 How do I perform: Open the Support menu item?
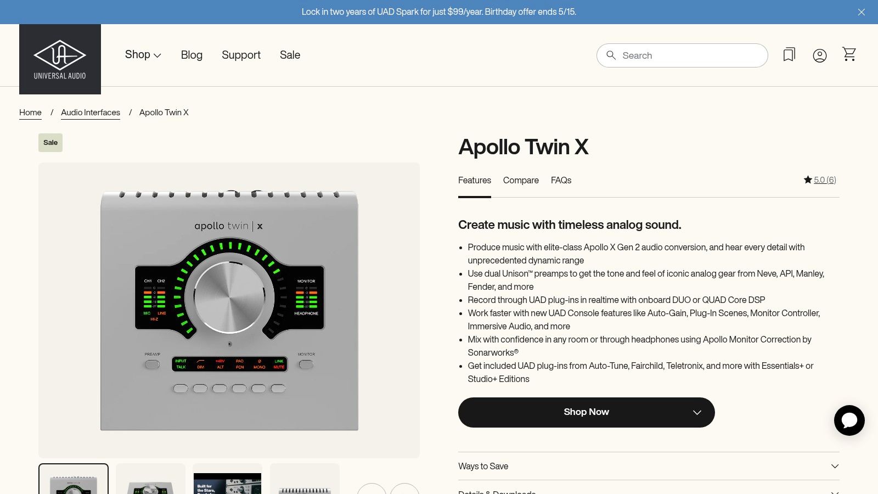pos(241,55)
